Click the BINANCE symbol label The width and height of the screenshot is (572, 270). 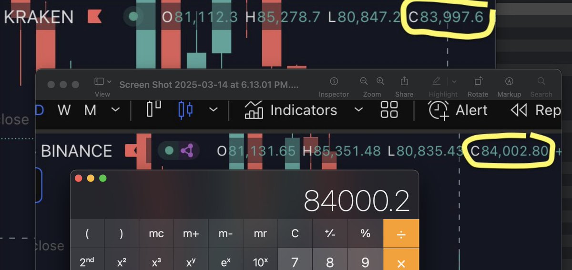(x=76, y=151)
